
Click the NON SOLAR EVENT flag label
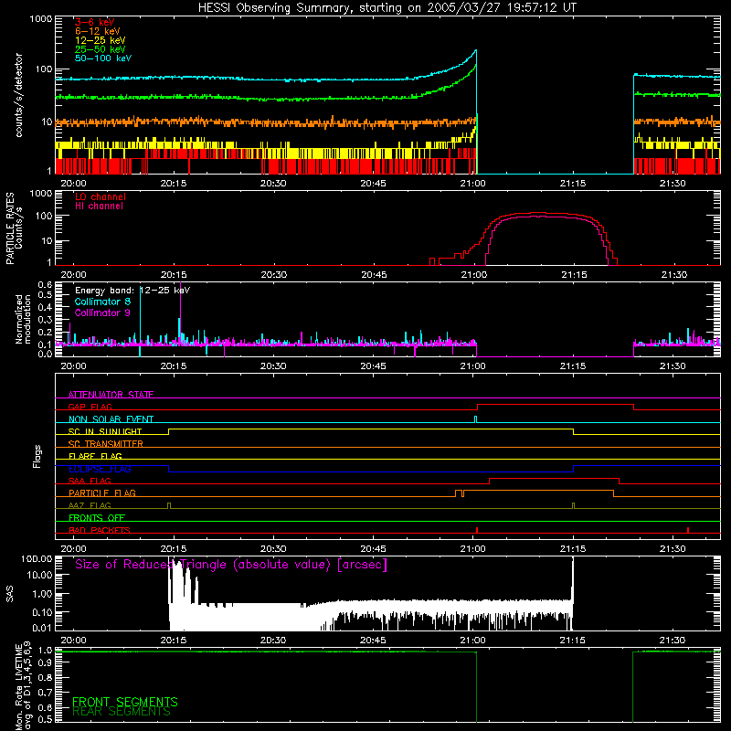click(x=111, y=419)
